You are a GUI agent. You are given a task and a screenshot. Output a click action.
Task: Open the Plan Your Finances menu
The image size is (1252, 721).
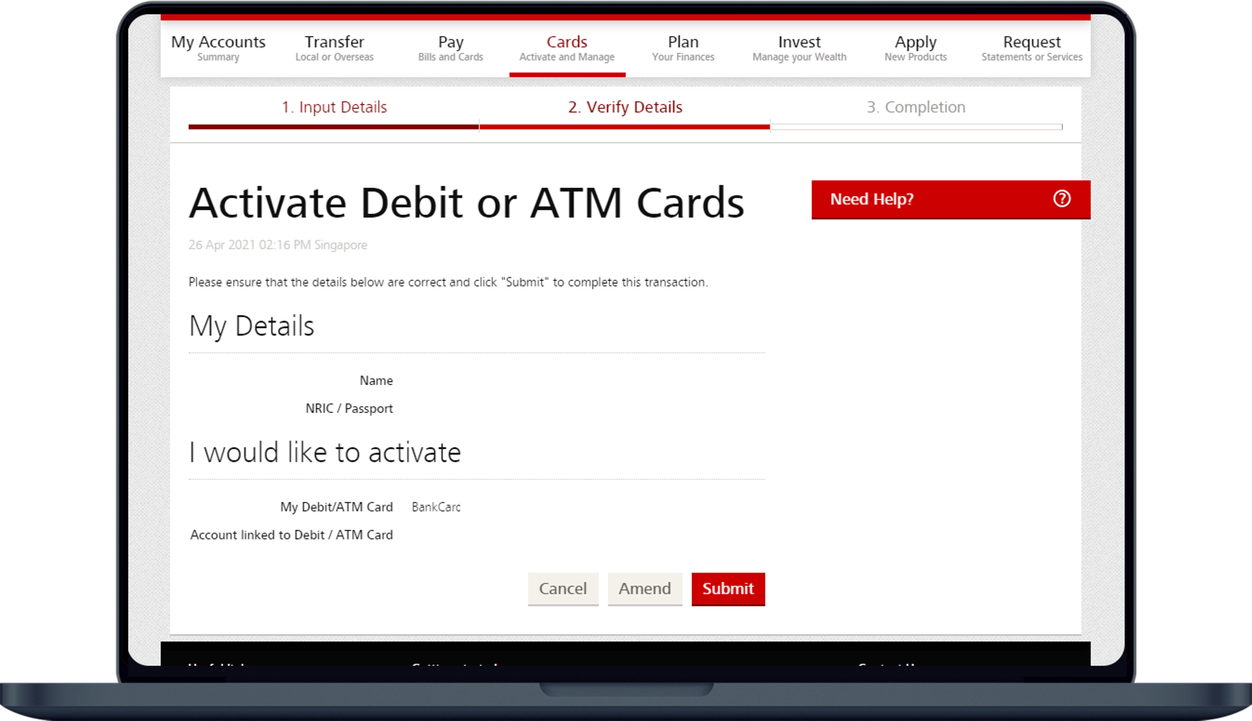pos(683,48)
